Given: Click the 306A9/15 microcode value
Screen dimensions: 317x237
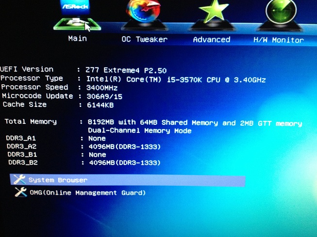Looking at the screenshot, I should point(104,97).
